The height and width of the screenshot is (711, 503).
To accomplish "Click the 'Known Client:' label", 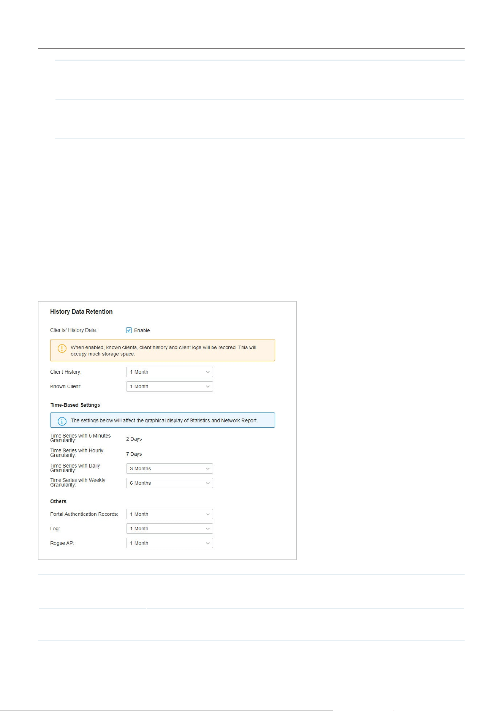I will [66, 386].
